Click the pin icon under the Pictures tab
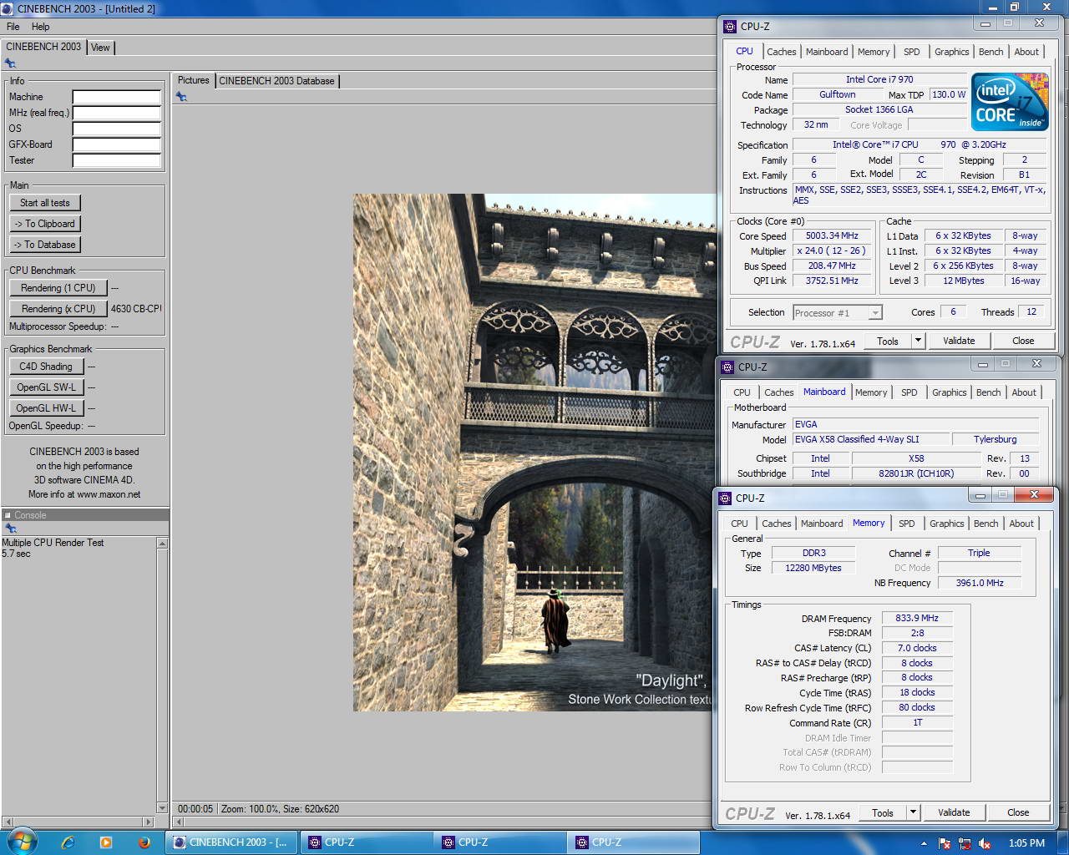 [181, 97]
